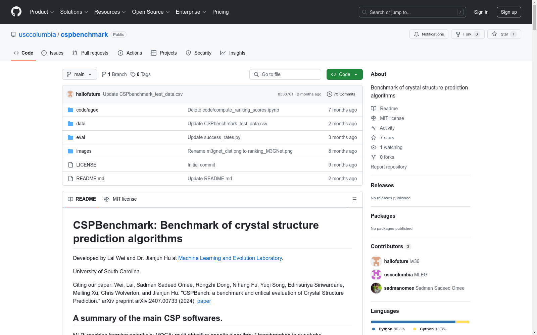Select the MIT license tab in README panel
Screen dimensions: 537x335
point(120,199)
